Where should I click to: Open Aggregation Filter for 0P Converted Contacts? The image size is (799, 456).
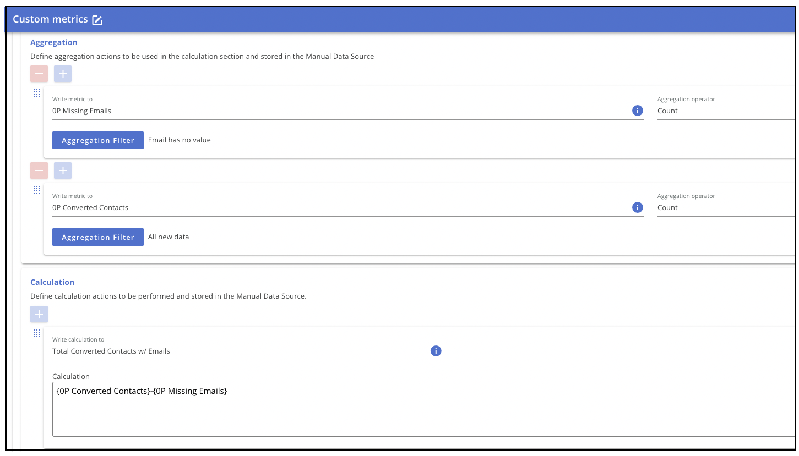(98, 237)
